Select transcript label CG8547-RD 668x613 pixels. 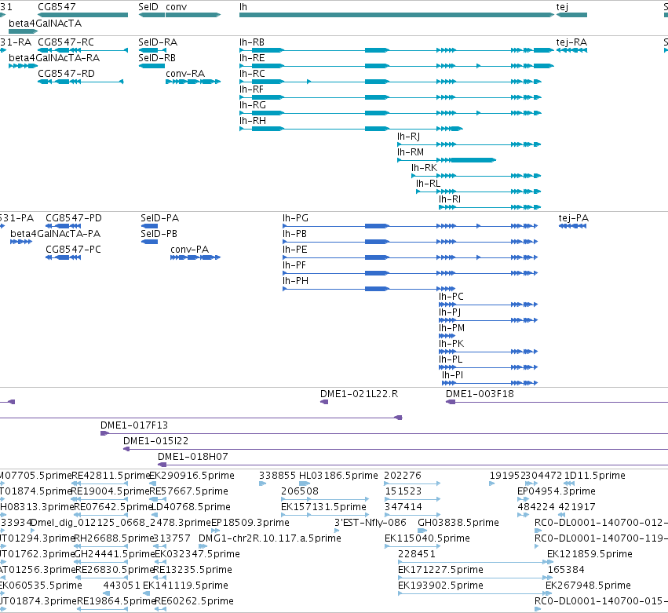[67, 74]
